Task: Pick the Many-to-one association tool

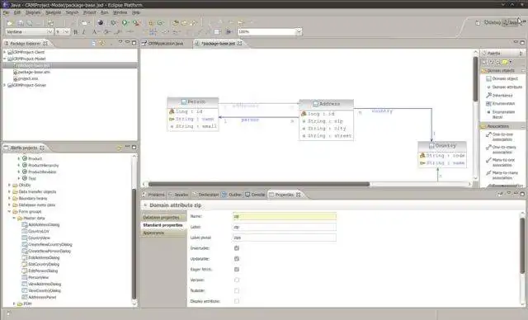Action: [501, 162]
